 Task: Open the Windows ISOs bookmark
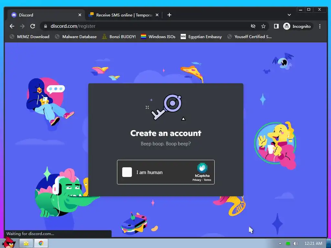pos(158,37)
